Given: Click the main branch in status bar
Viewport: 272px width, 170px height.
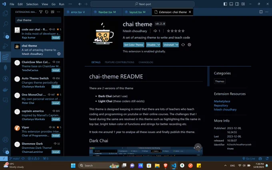Looking at the screenshot, I should (x=15, y=158).
